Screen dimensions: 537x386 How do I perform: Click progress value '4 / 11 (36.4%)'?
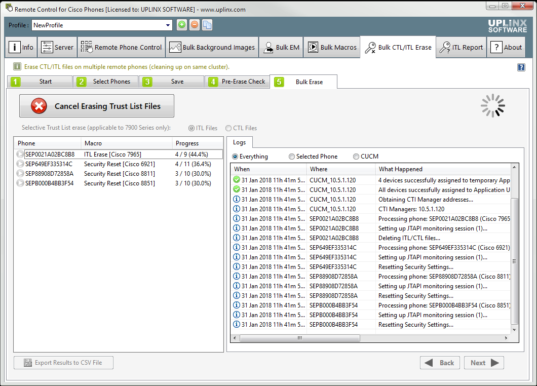pos(193,164)
